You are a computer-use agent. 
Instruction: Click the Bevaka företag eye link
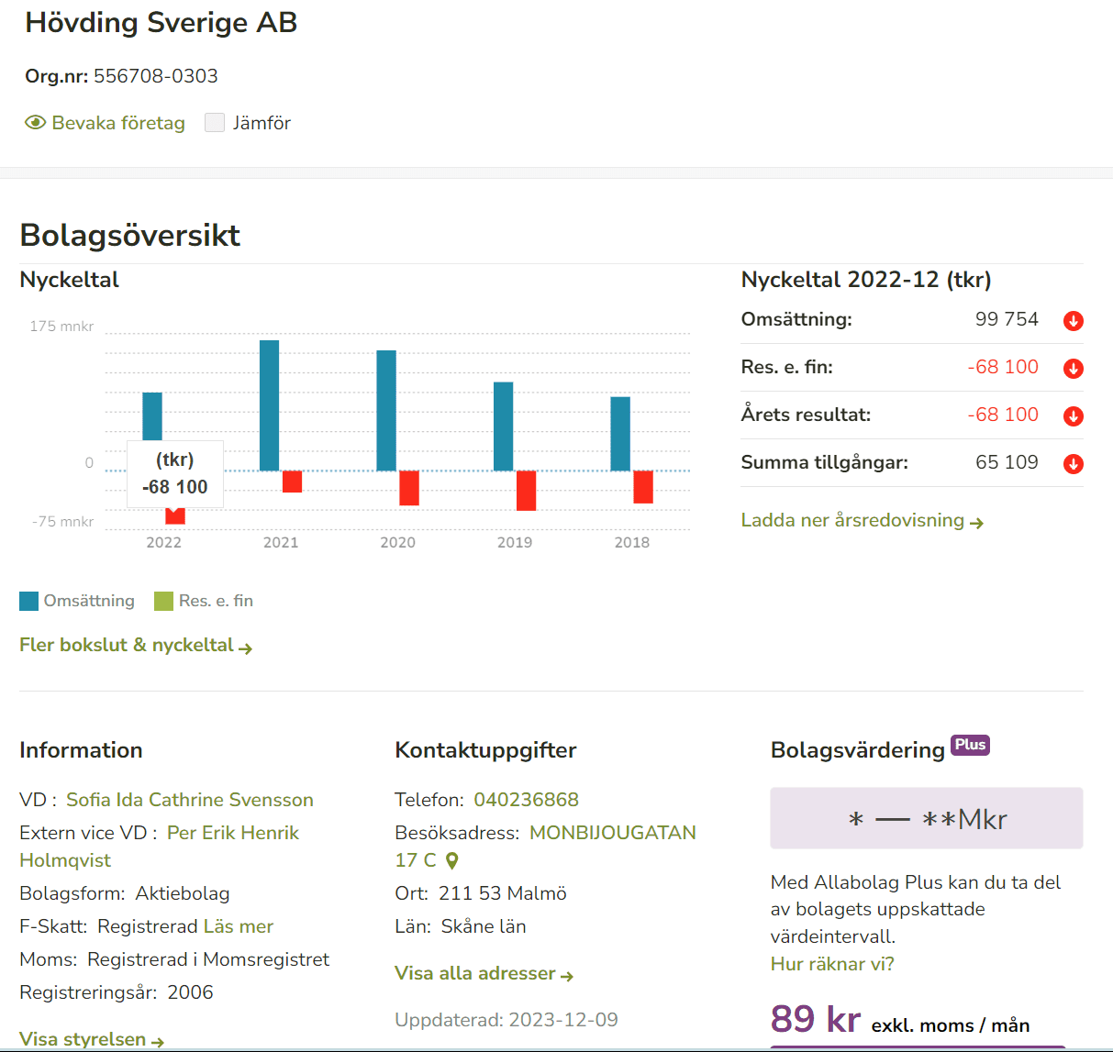pos(105,123)
